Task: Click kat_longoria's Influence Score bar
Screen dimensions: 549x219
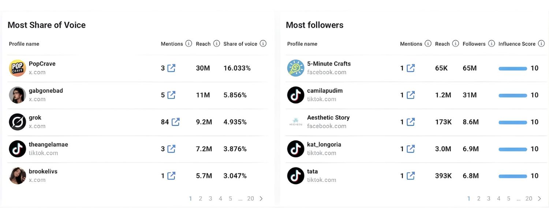Action: [513, 149]
